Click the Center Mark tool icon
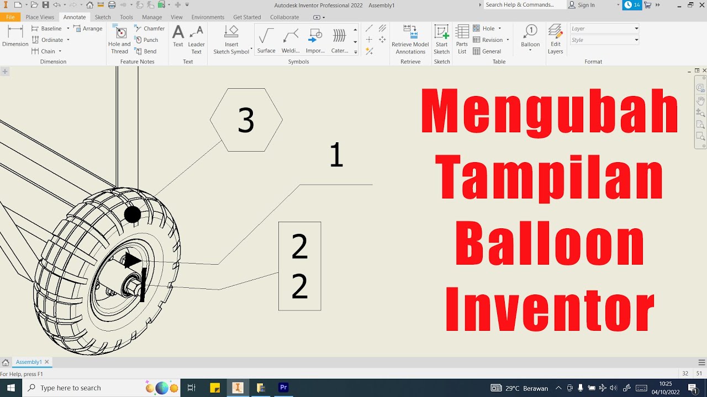This screenshot has height=397, width=707. pyautogui.click(x=369, y=40)
